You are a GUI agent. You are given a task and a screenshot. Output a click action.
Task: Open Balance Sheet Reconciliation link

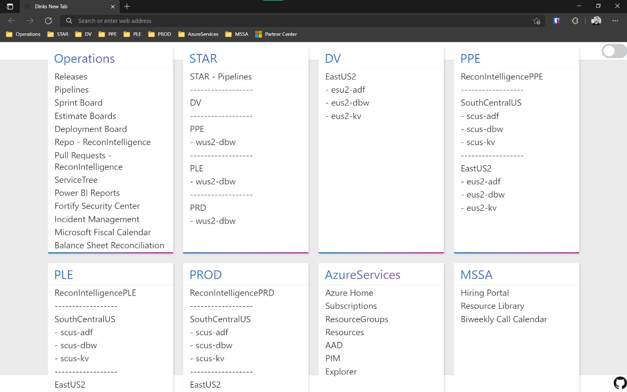coord(109,245)
